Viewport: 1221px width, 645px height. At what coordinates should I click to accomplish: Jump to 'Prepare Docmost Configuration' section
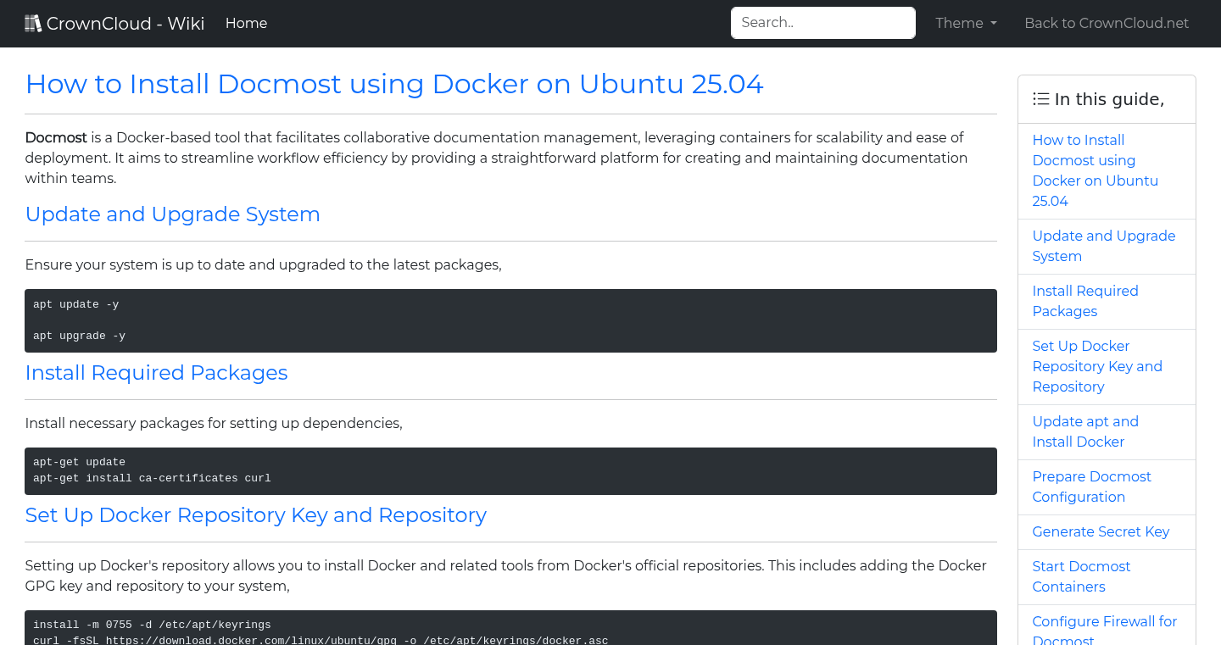(x=1091, y=487)
